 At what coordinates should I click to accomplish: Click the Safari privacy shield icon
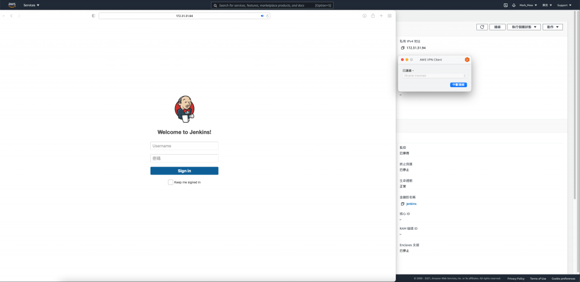93,16
